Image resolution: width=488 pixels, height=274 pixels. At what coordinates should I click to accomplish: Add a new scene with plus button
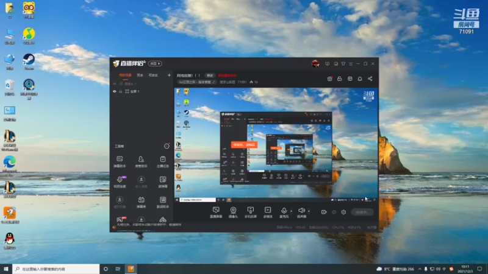169,75
